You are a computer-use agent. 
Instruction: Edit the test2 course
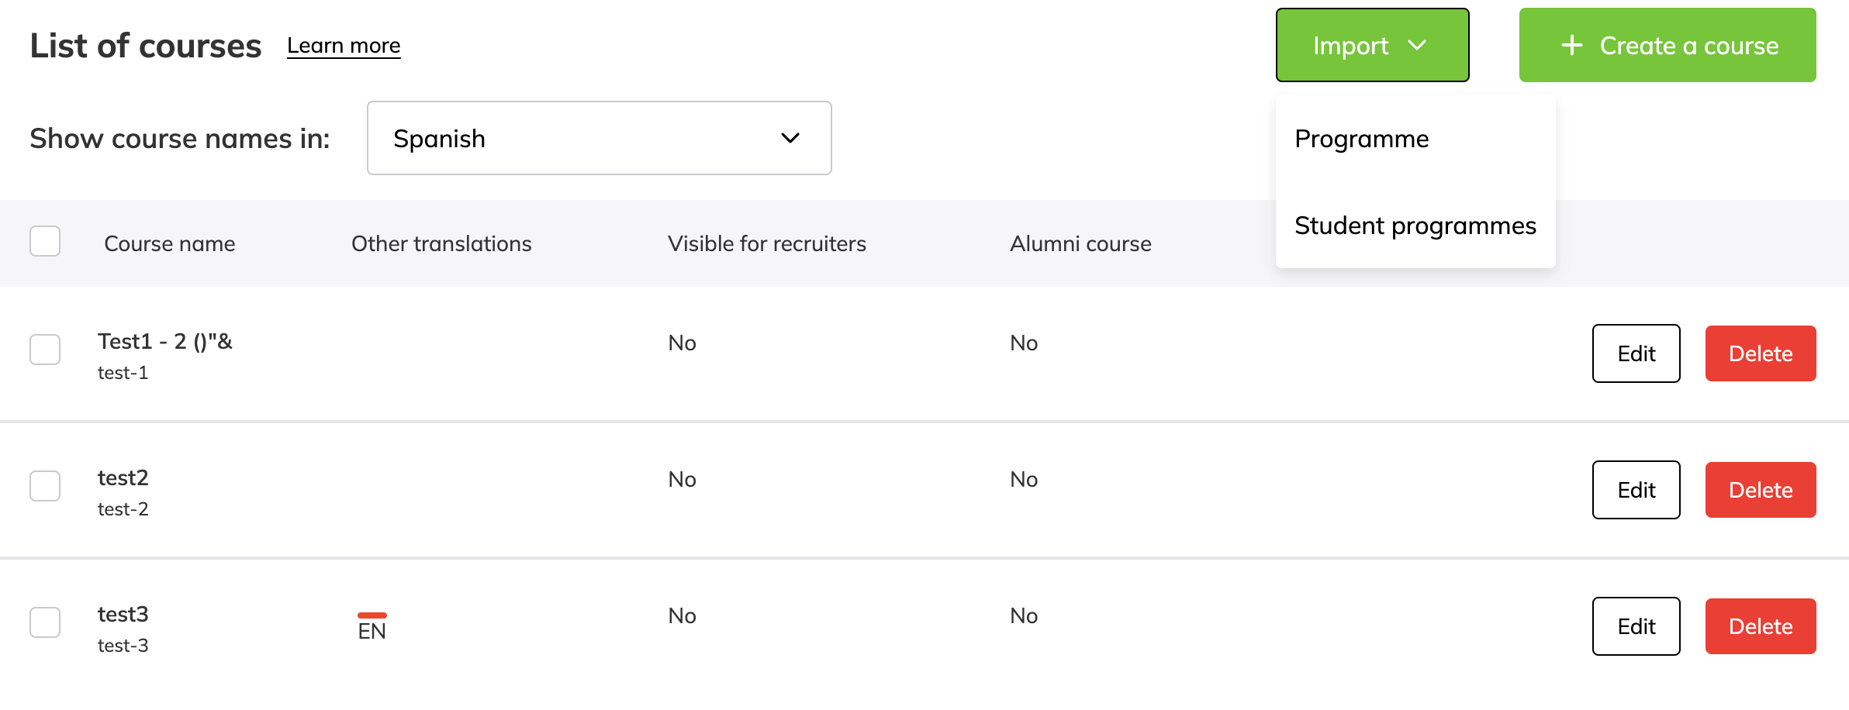pos(1636,490)
